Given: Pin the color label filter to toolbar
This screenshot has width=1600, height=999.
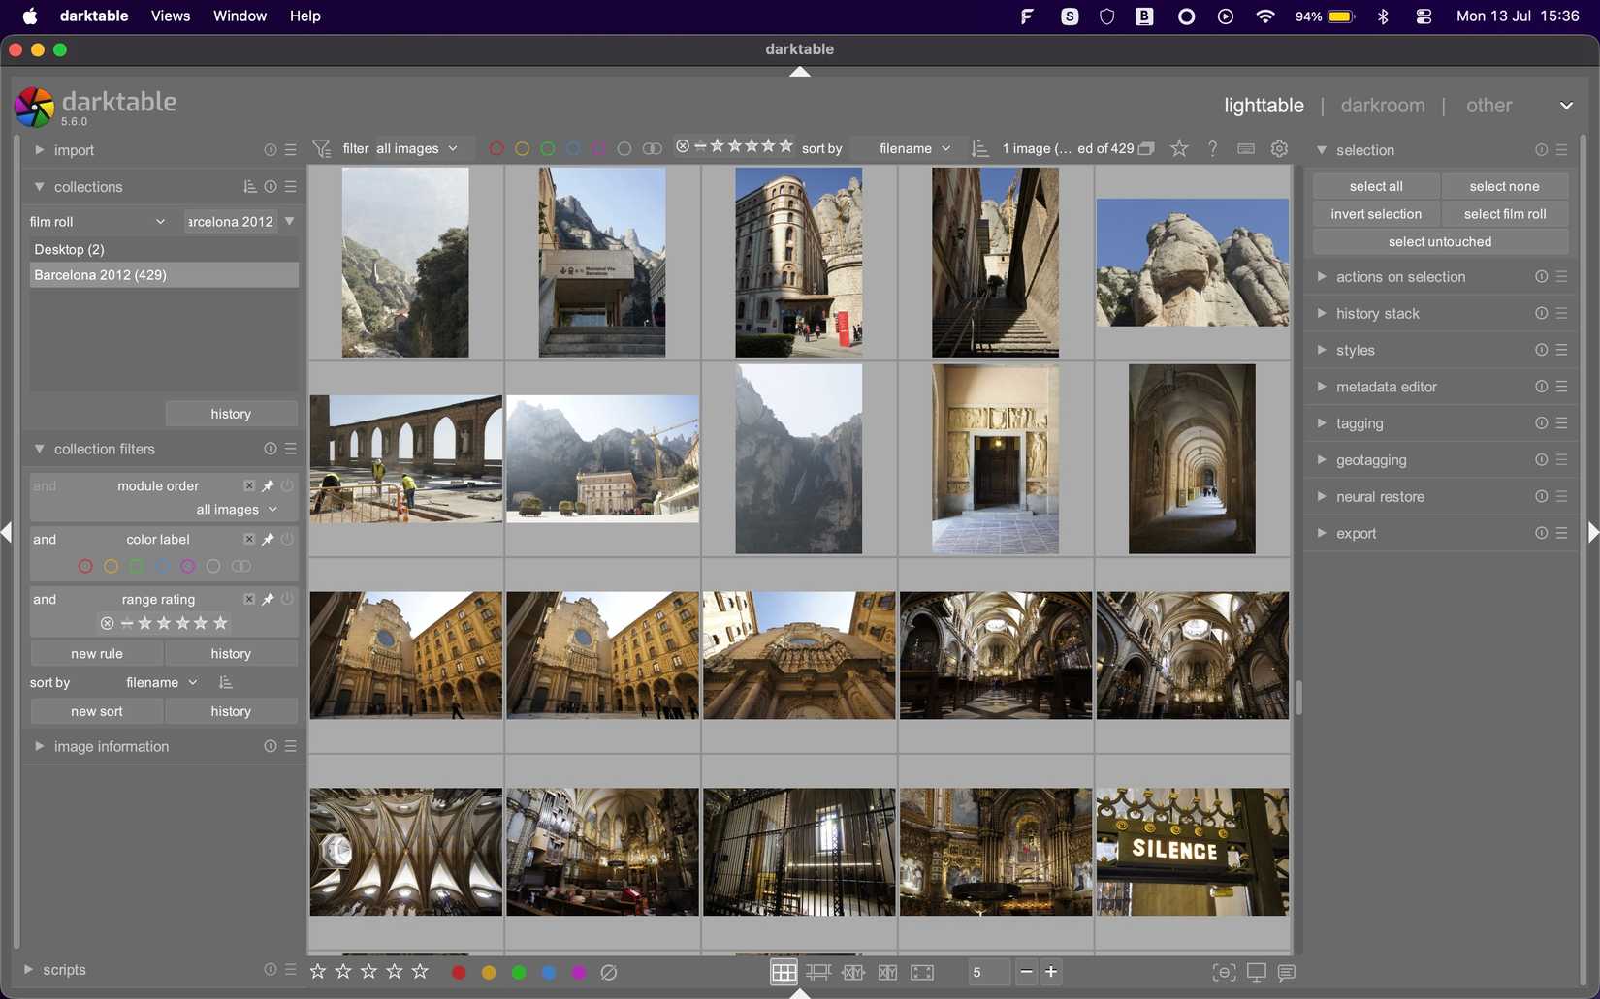Looking at the screenshot, I should tap(268, 540).
